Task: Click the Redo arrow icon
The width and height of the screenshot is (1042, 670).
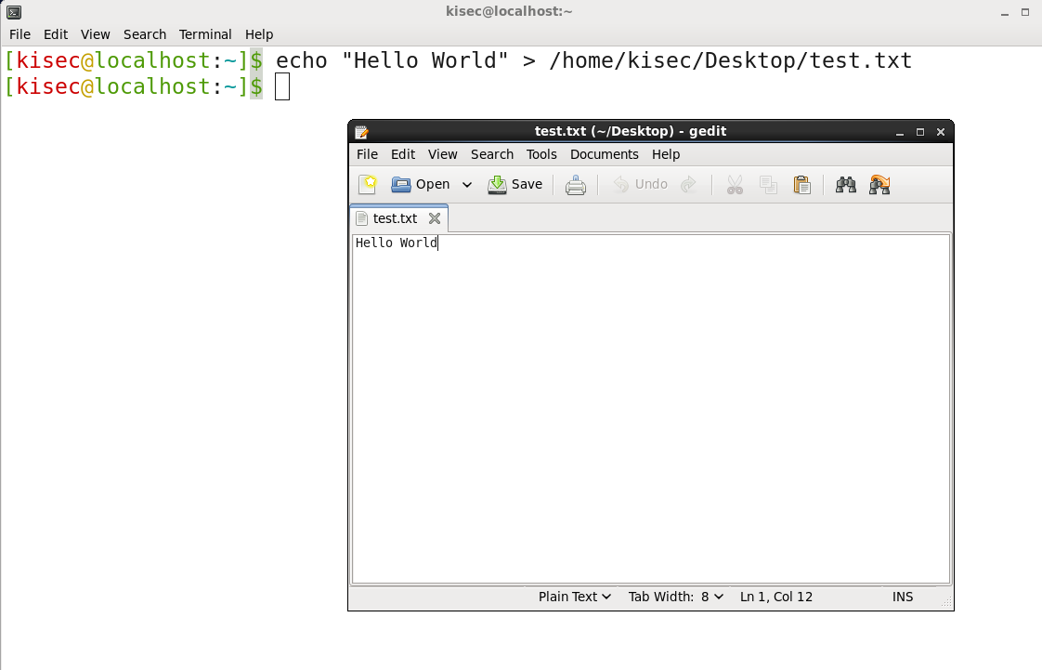Action: point(688,184)
